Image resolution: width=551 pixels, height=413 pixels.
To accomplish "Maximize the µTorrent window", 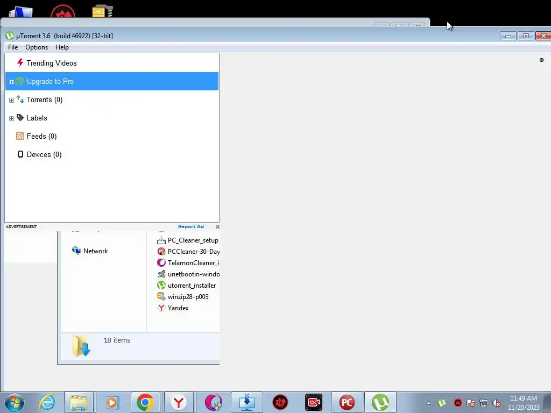I will coord(526,36).
